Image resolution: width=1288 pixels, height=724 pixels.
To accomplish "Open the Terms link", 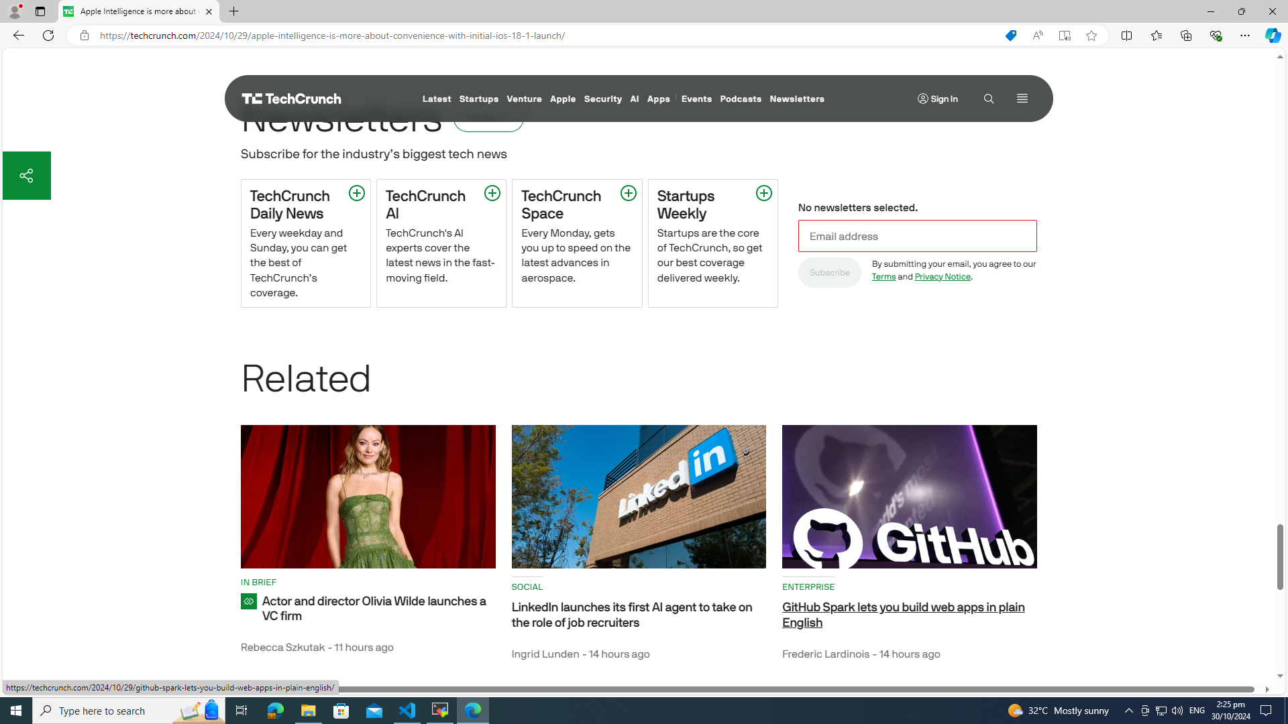I will tap(883, 277).
